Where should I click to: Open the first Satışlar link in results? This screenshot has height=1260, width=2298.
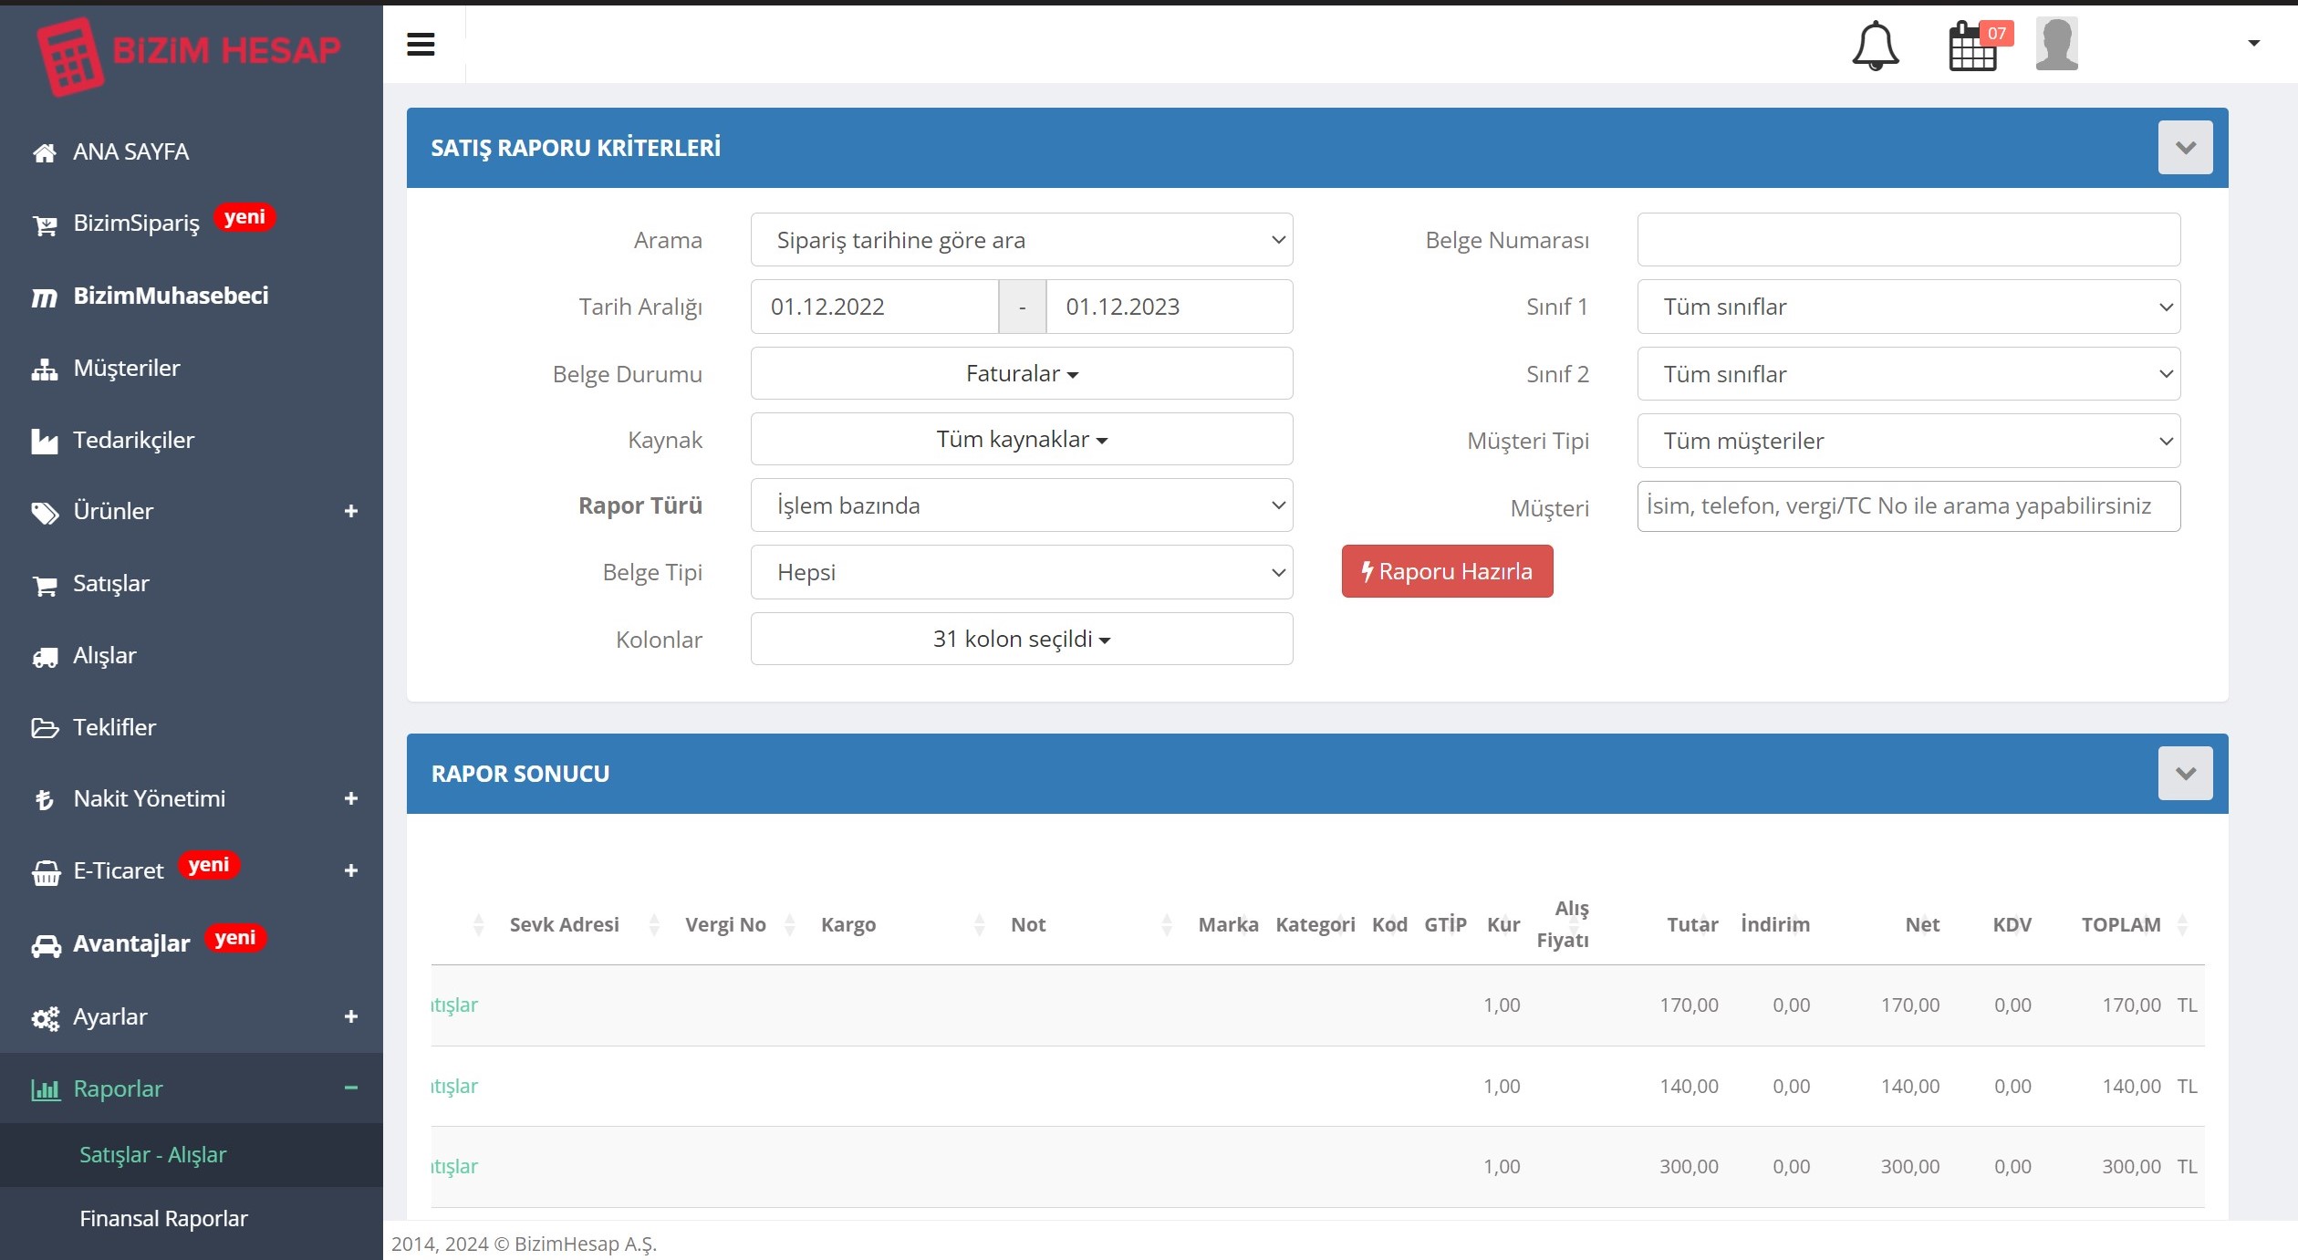(x=454, y=1005)
